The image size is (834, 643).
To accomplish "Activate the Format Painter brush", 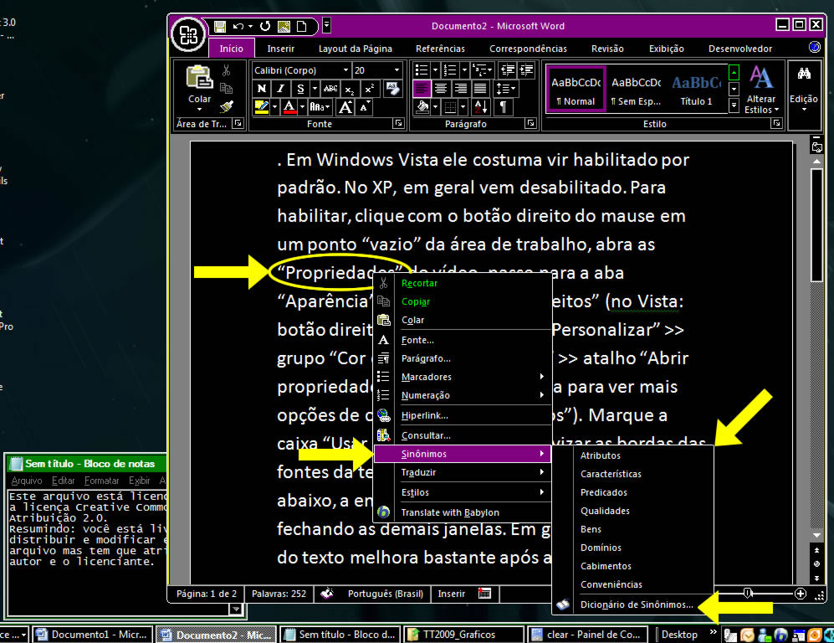I will click(227, 106).
